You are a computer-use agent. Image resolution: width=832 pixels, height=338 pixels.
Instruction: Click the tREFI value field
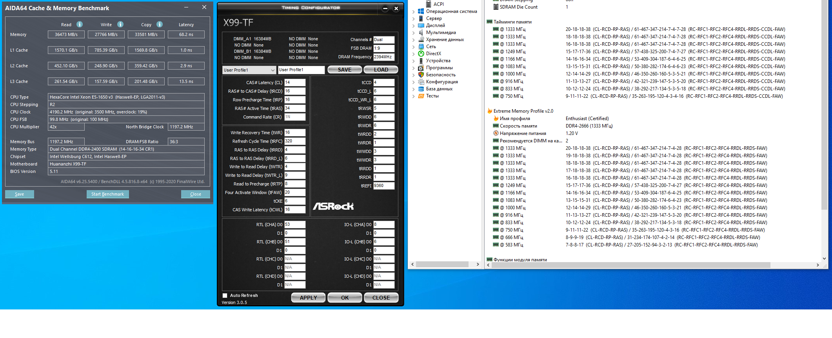click(384, 186)
